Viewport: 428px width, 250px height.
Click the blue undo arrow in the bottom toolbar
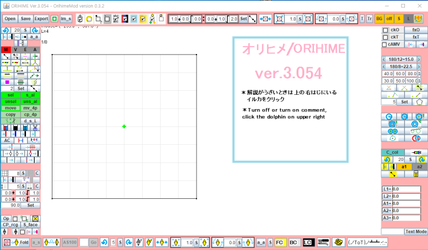(104, 242)
